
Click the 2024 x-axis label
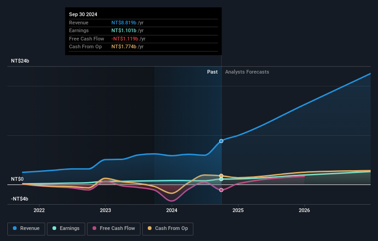coord(172,211)
